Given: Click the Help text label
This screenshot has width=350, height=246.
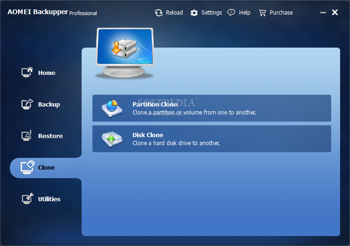Looking at the screenshot, I should click(x=245, y=13).
